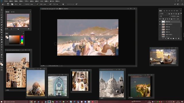Enable the airbrush build-up icon in the options bar
184x103 pixels.
[50, 4]
